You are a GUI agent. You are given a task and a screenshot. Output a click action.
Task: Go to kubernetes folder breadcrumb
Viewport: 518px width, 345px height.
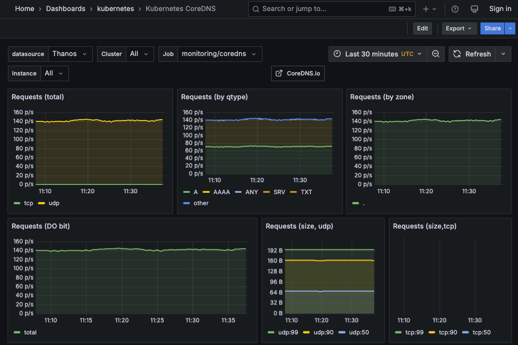pyautogui.click(x=115, y=9)
